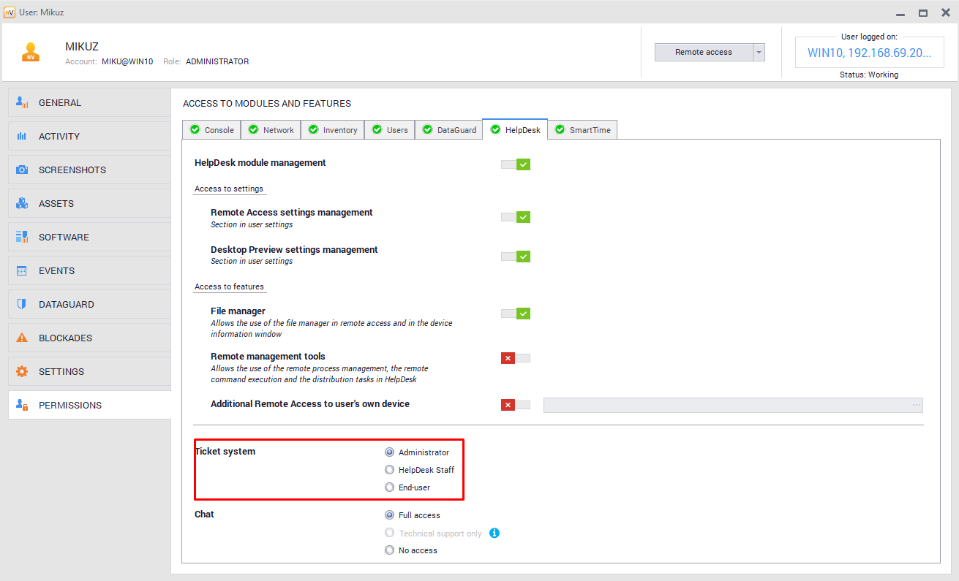Enable the Remote management tools switch

tap(515, 358)
